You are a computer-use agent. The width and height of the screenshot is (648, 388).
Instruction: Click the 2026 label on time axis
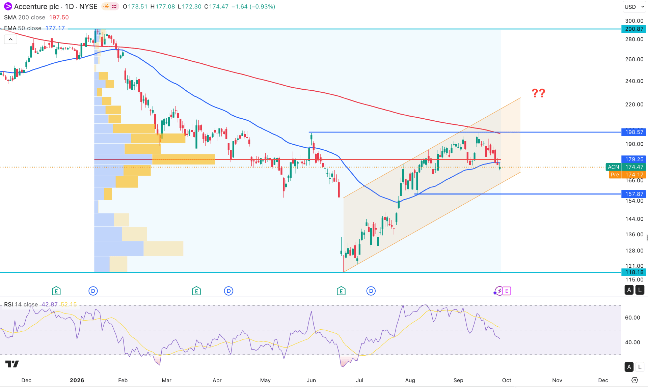(77, 380)
